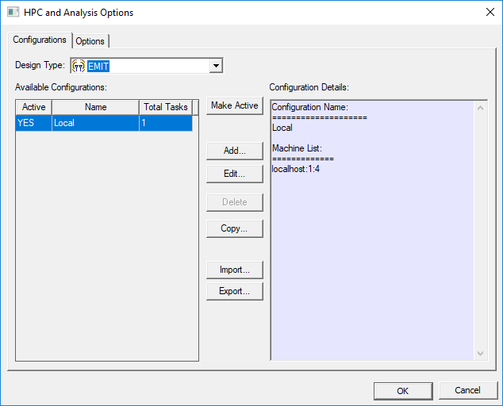Image resolution: width=503 pixels, height=406 pixels.
Task: Click the localhost:1:4 machine entry text
Action: pos(296,169)
